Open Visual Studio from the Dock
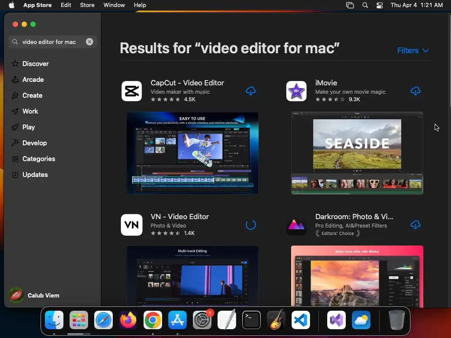The image size is (451, 338). [x=336, y=320]
